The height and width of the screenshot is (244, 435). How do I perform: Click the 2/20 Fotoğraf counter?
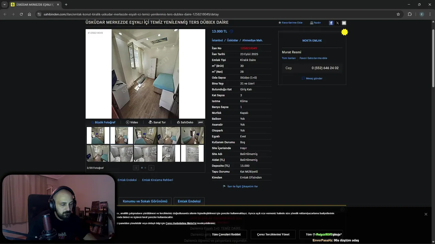click(x=95, y=168)
